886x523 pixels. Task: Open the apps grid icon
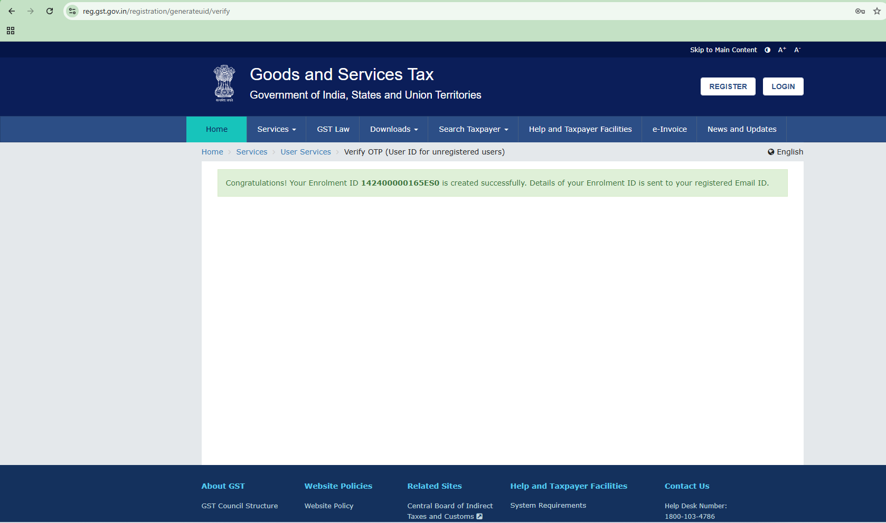click(x=11, y=31)
